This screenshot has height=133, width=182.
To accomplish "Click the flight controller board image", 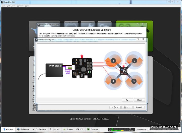I will [82, 68].
